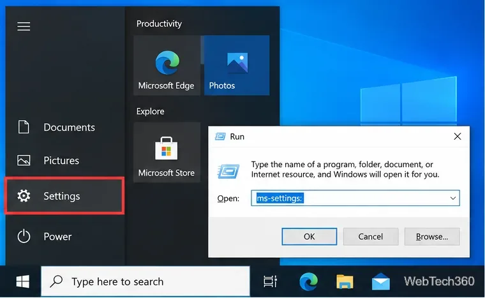Click the Type here to search box
The image size is (485, 298).
click(x=145, y=281)
